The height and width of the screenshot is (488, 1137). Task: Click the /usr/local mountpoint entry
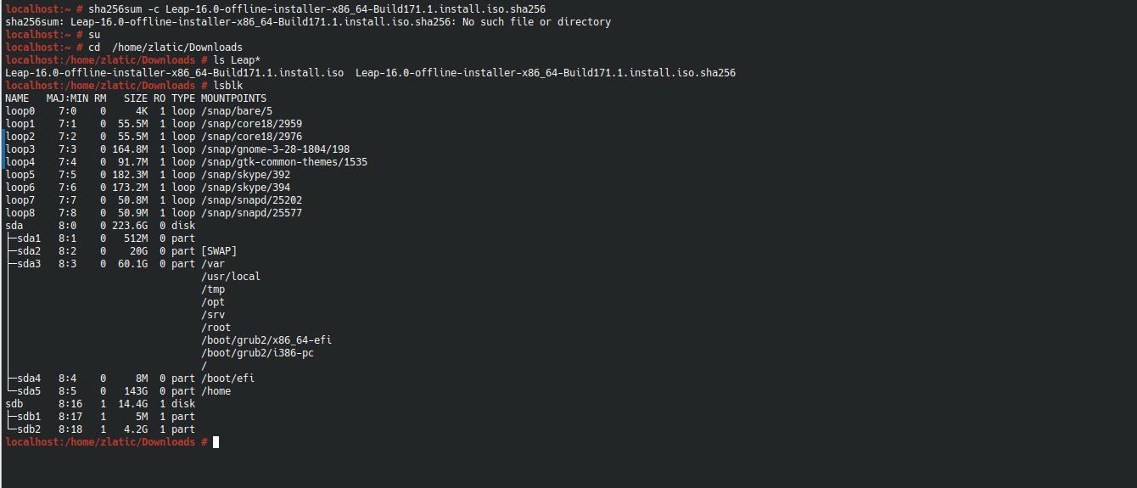(x=231, y=277)
